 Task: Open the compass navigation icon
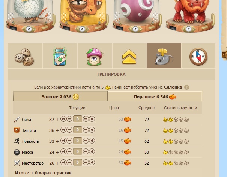tap(198, 56)
